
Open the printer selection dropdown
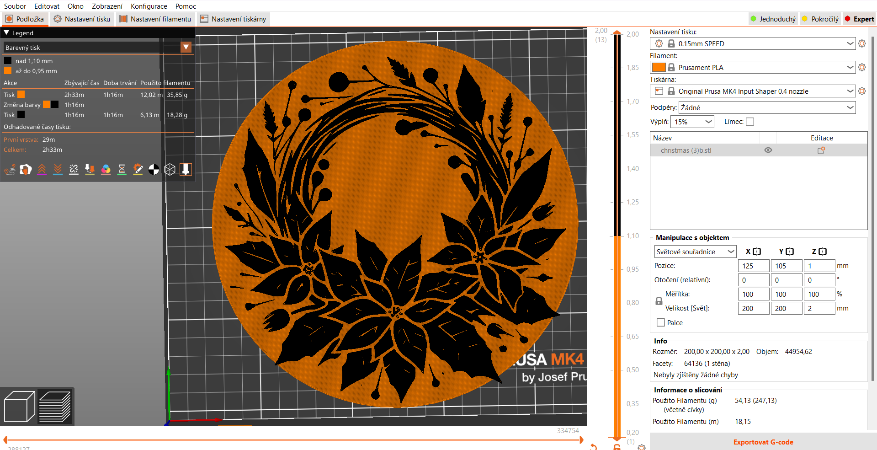752,91
